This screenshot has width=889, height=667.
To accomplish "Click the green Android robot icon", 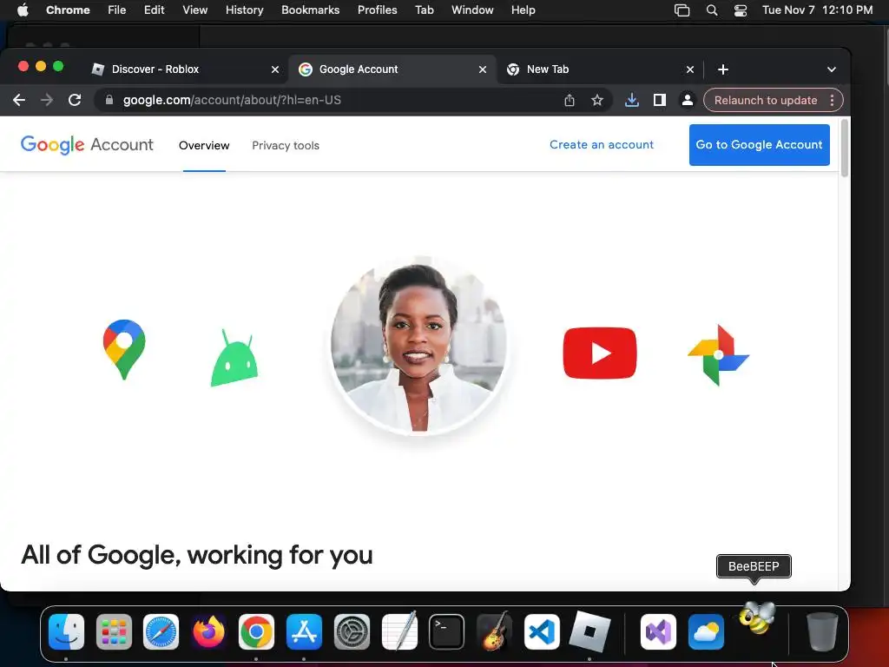I will tap(234, 359).
